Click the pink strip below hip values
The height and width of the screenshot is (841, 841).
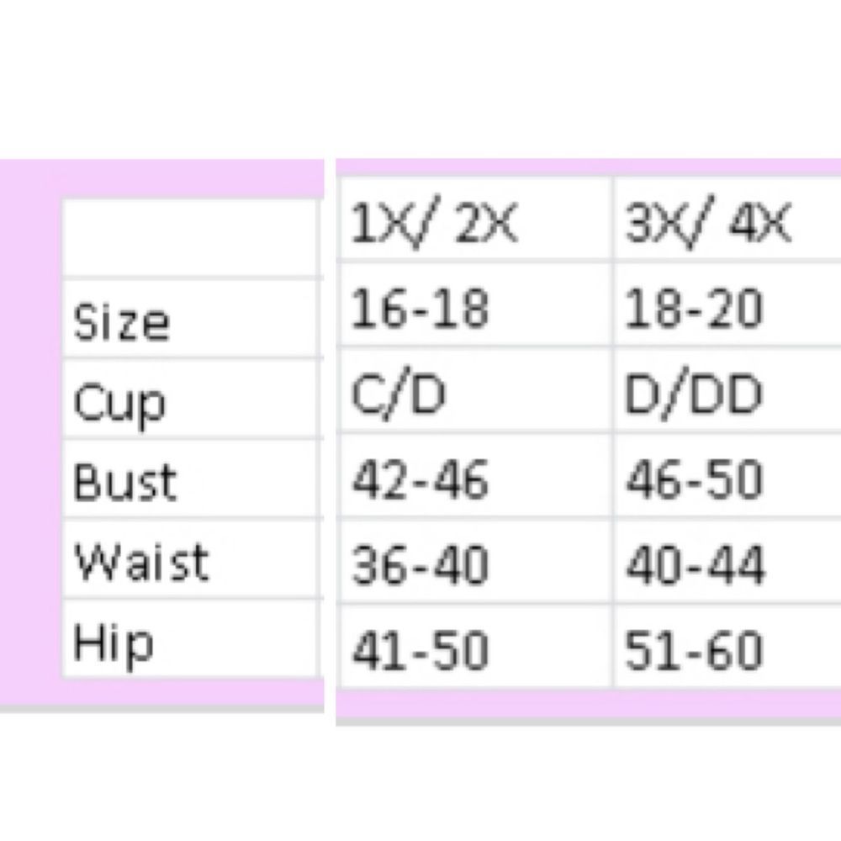point(589,705)
